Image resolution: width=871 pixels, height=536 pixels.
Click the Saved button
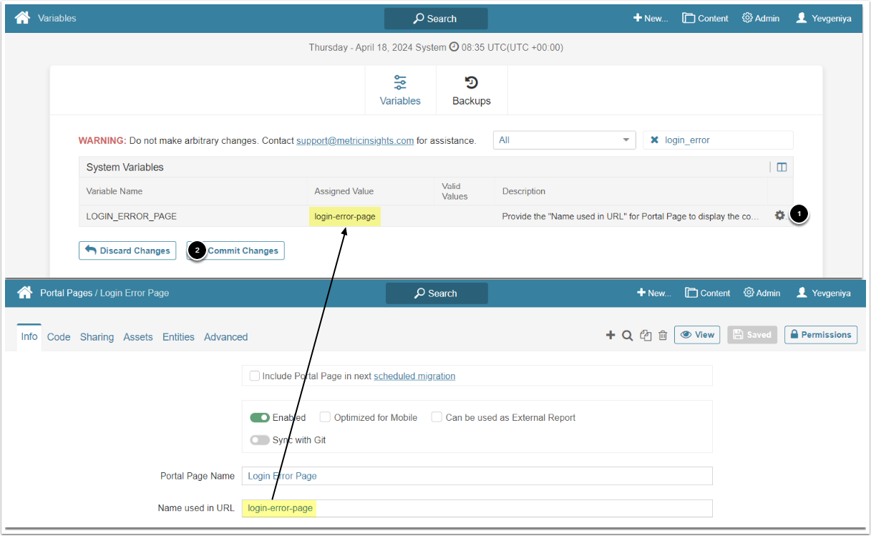(x=752, y=335)
